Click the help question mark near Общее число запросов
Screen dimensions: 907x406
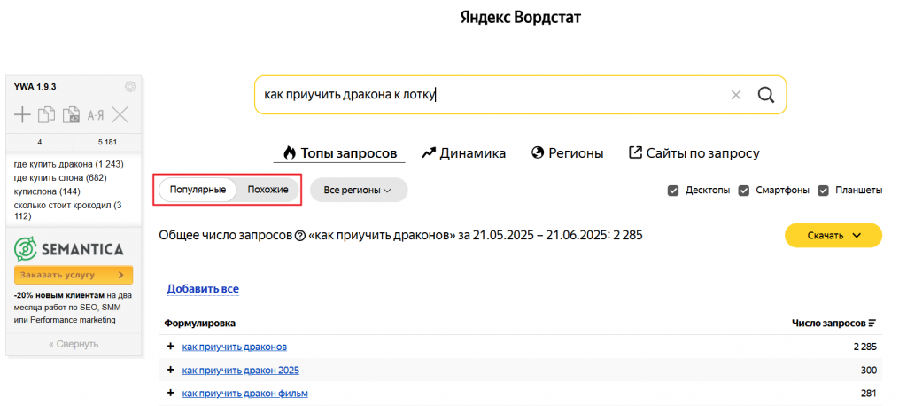(x=299, y=236)
